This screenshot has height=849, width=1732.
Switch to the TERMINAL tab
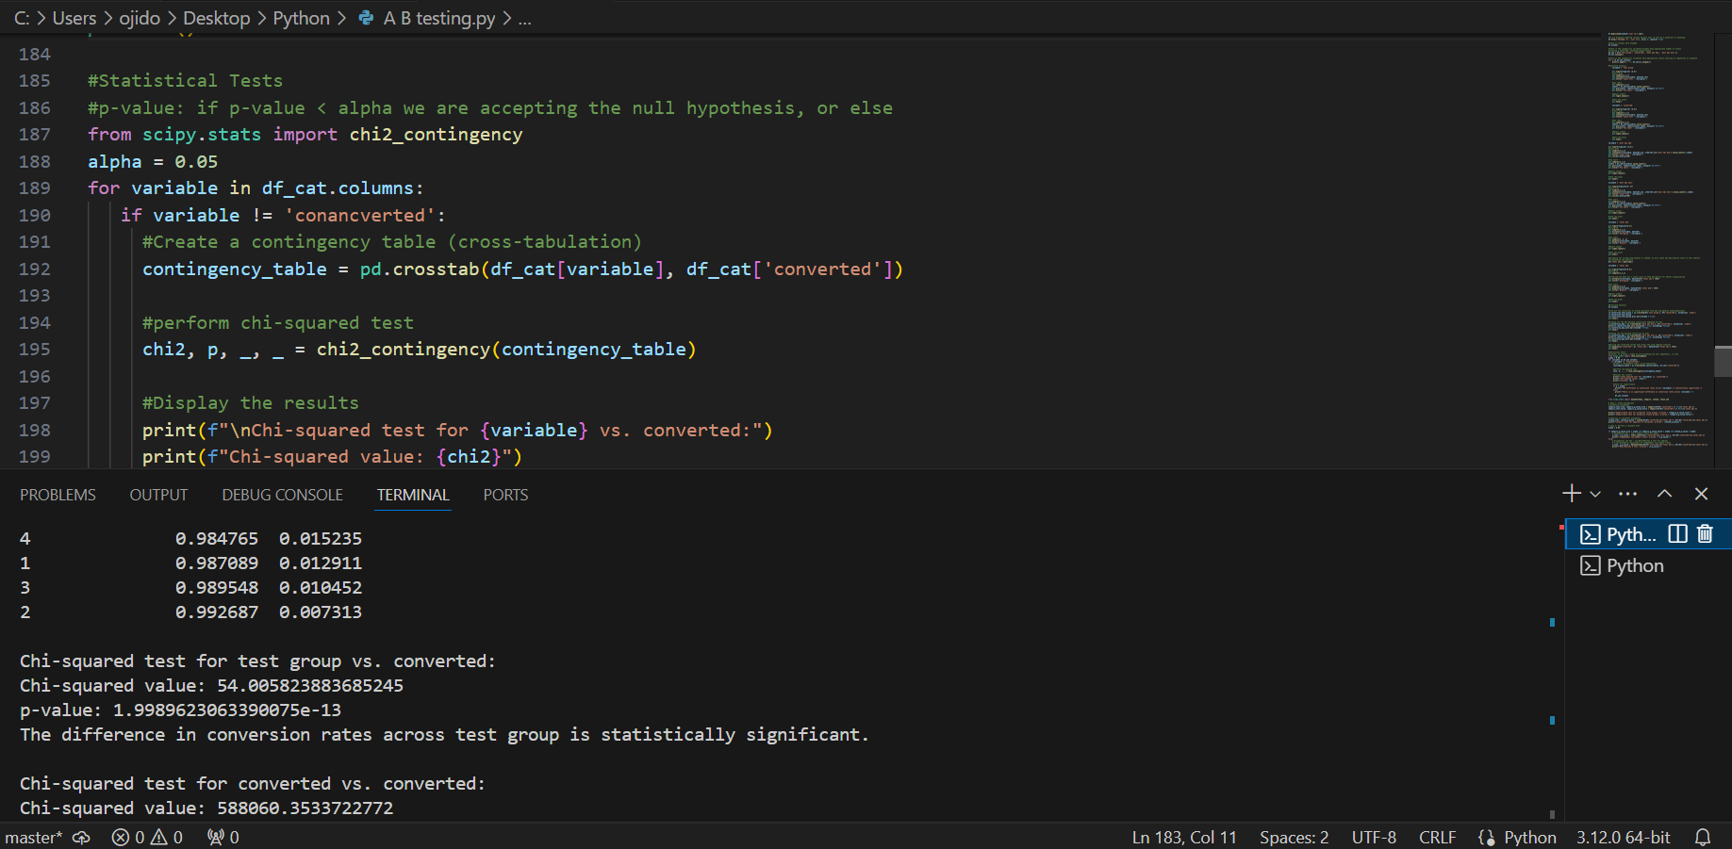[x=413, y=495]
